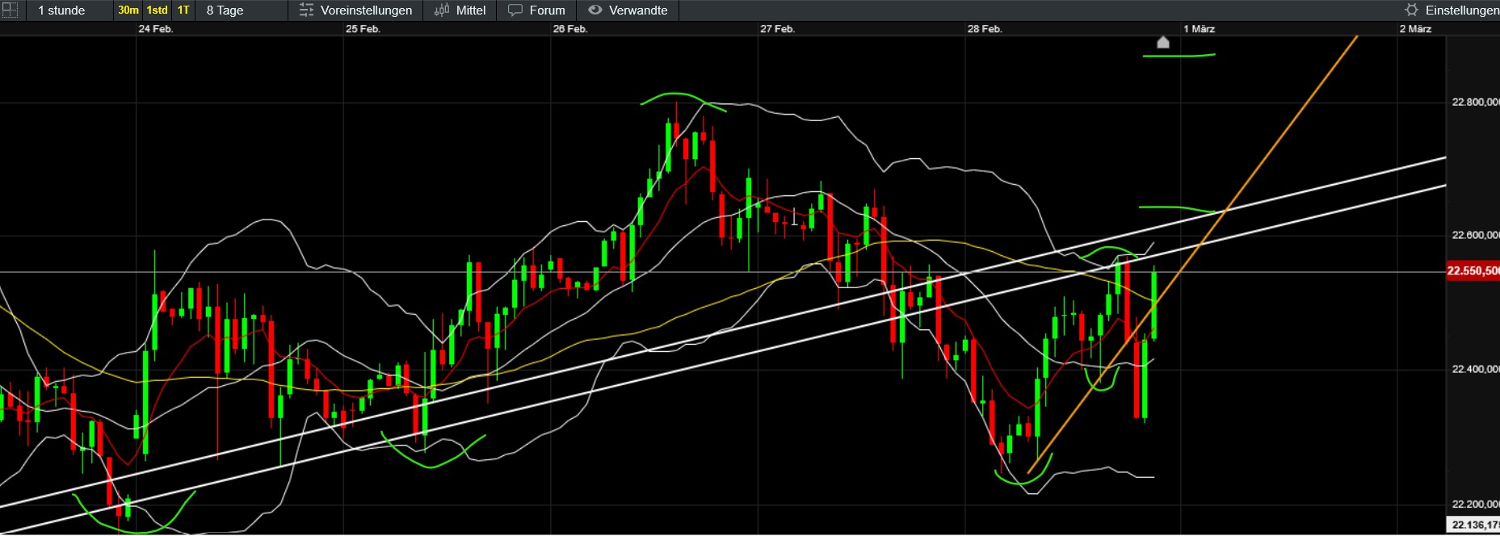Open Einstellungen settings
Viewport: 1500px width, 536px height.
click(1462, 10)
